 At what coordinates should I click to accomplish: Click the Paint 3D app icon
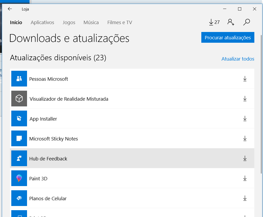coord(19,178)
